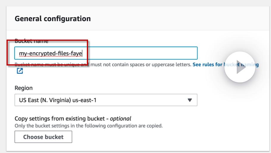Click the gray triangle inside the play circle
271x153 pixels.
241,68
